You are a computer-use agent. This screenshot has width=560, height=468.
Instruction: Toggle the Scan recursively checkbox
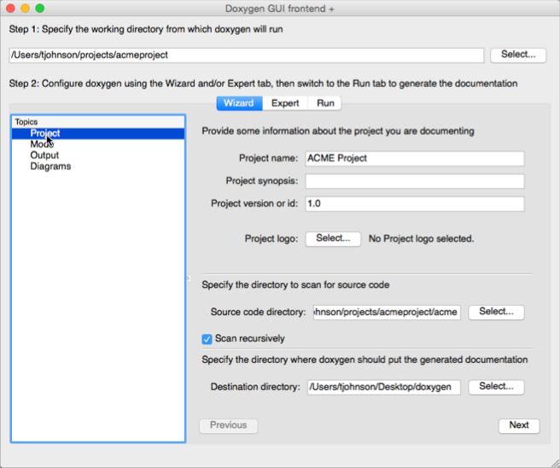207,338
